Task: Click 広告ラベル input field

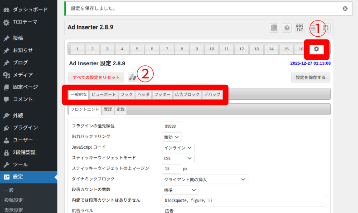Action: [244, 210]
